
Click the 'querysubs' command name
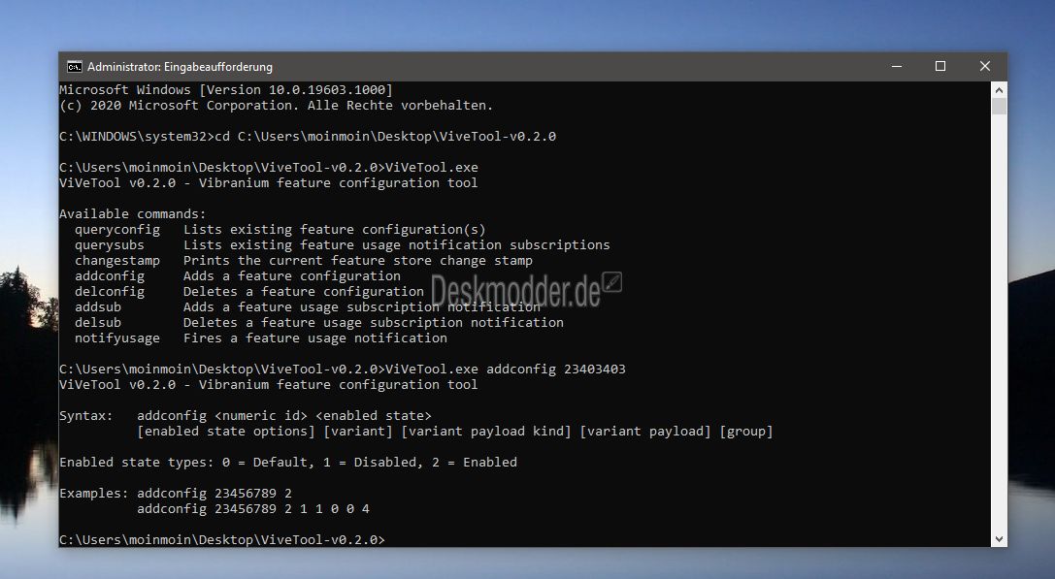click(x=109, y=245)
